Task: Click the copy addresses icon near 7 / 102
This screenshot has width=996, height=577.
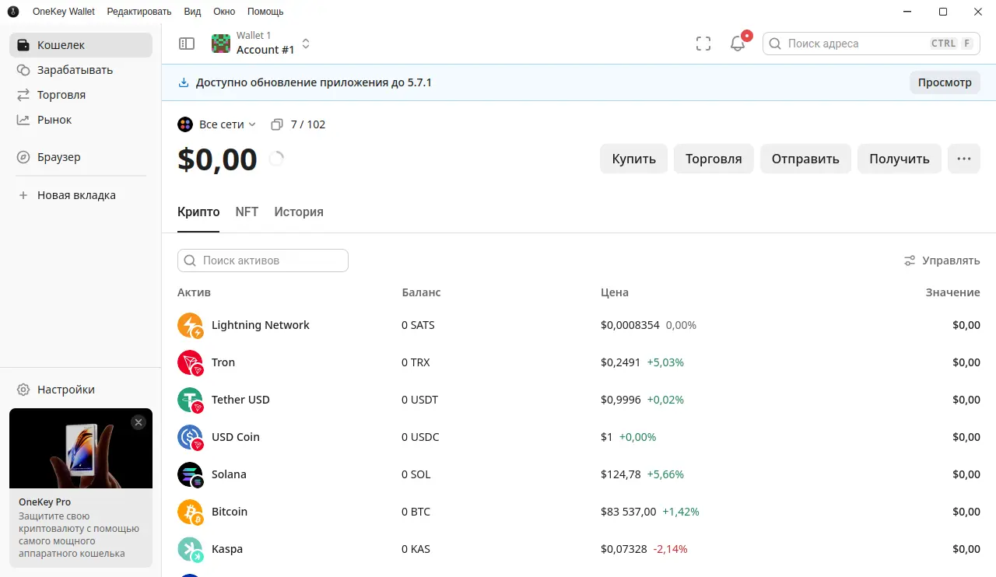Action: pyautogui.click(x=277, y=124)
